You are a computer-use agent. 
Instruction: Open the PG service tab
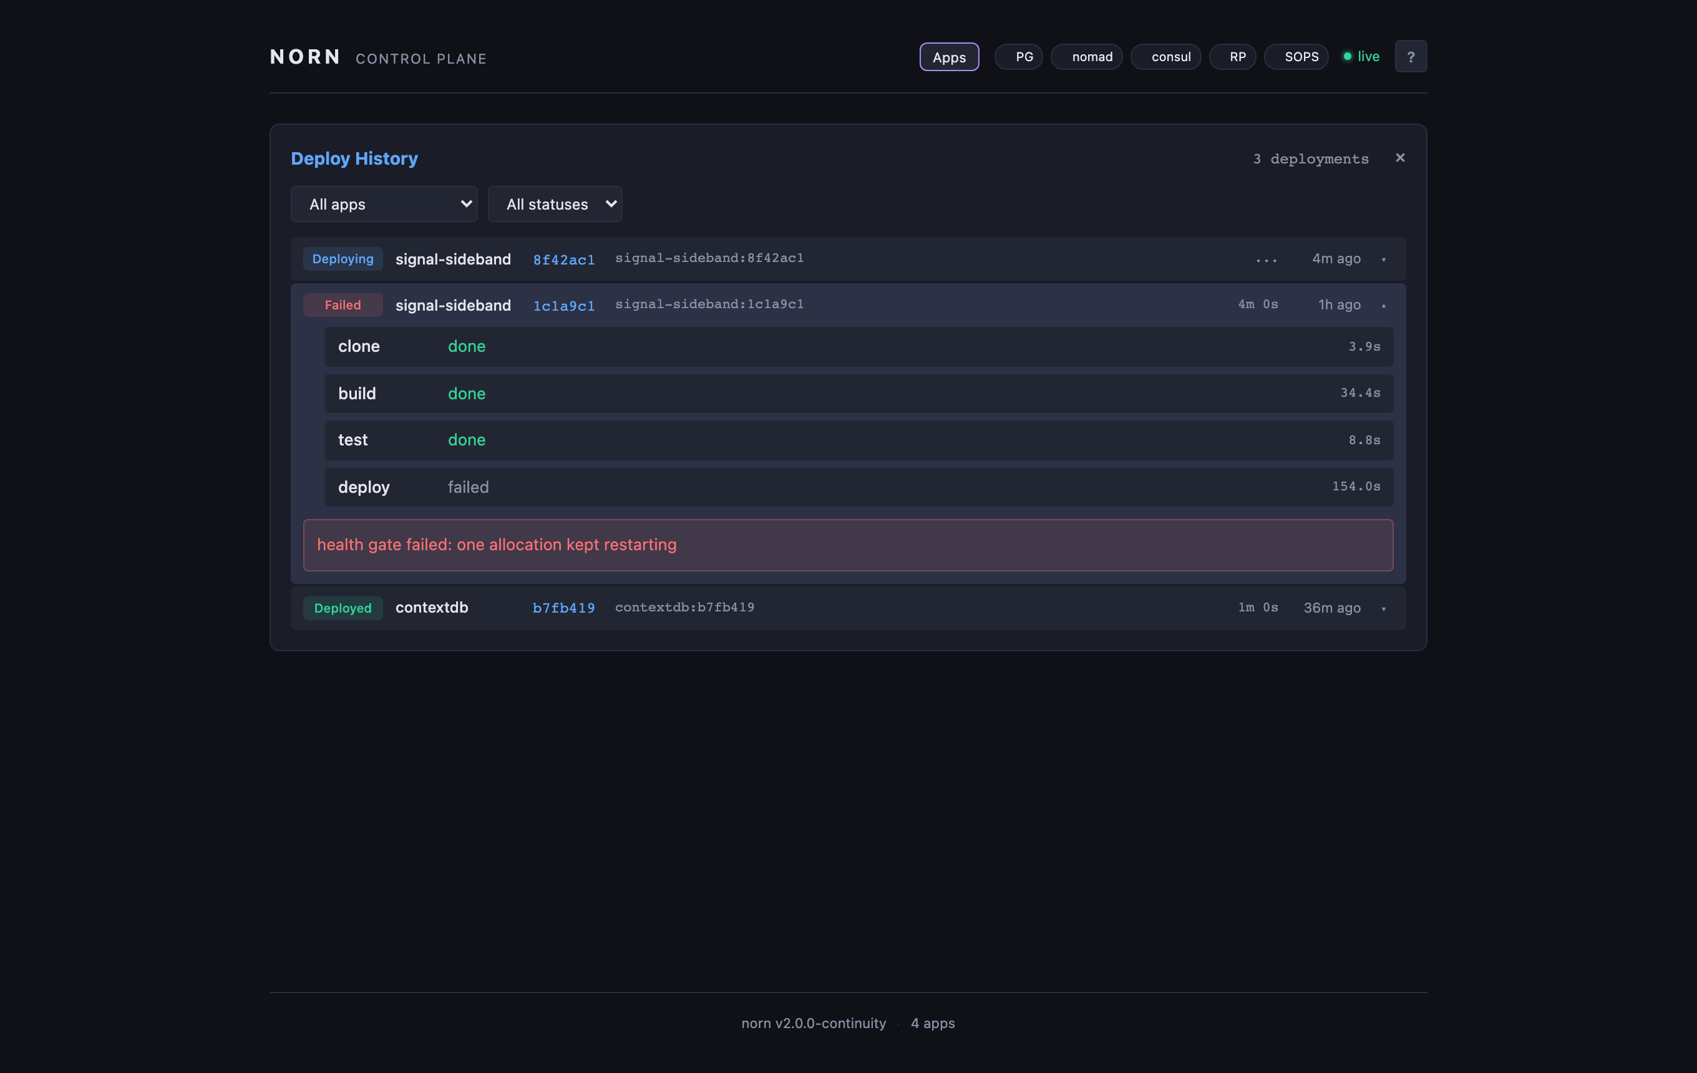(1018, 57)
